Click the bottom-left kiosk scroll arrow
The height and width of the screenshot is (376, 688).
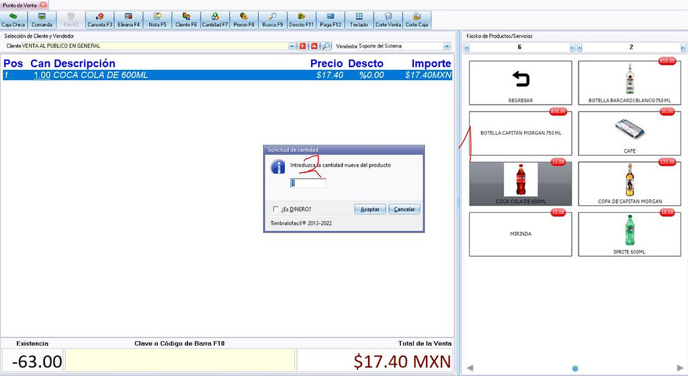click(470, 368)
